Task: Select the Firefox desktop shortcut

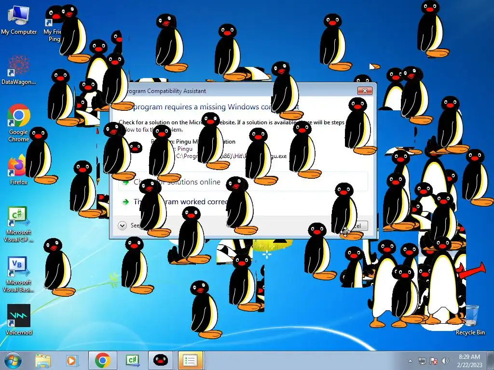Action: click(x=19, y=170)
